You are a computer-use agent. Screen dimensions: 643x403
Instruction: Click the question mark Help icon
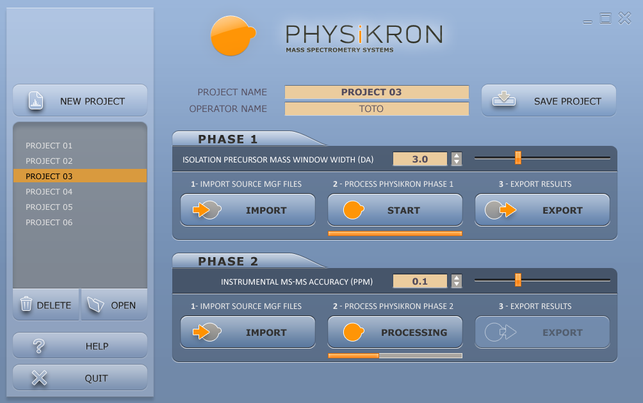coord(39,346)
